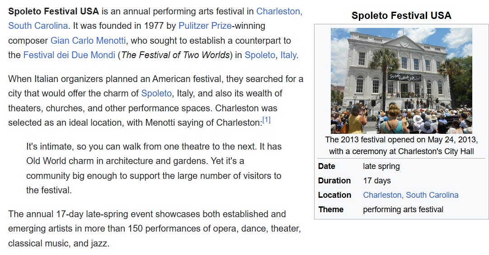Image resolution: width=489 pixels, height=255 pixels.
Task: Open the Pulitzer Prize link
Action: [205, 26]
